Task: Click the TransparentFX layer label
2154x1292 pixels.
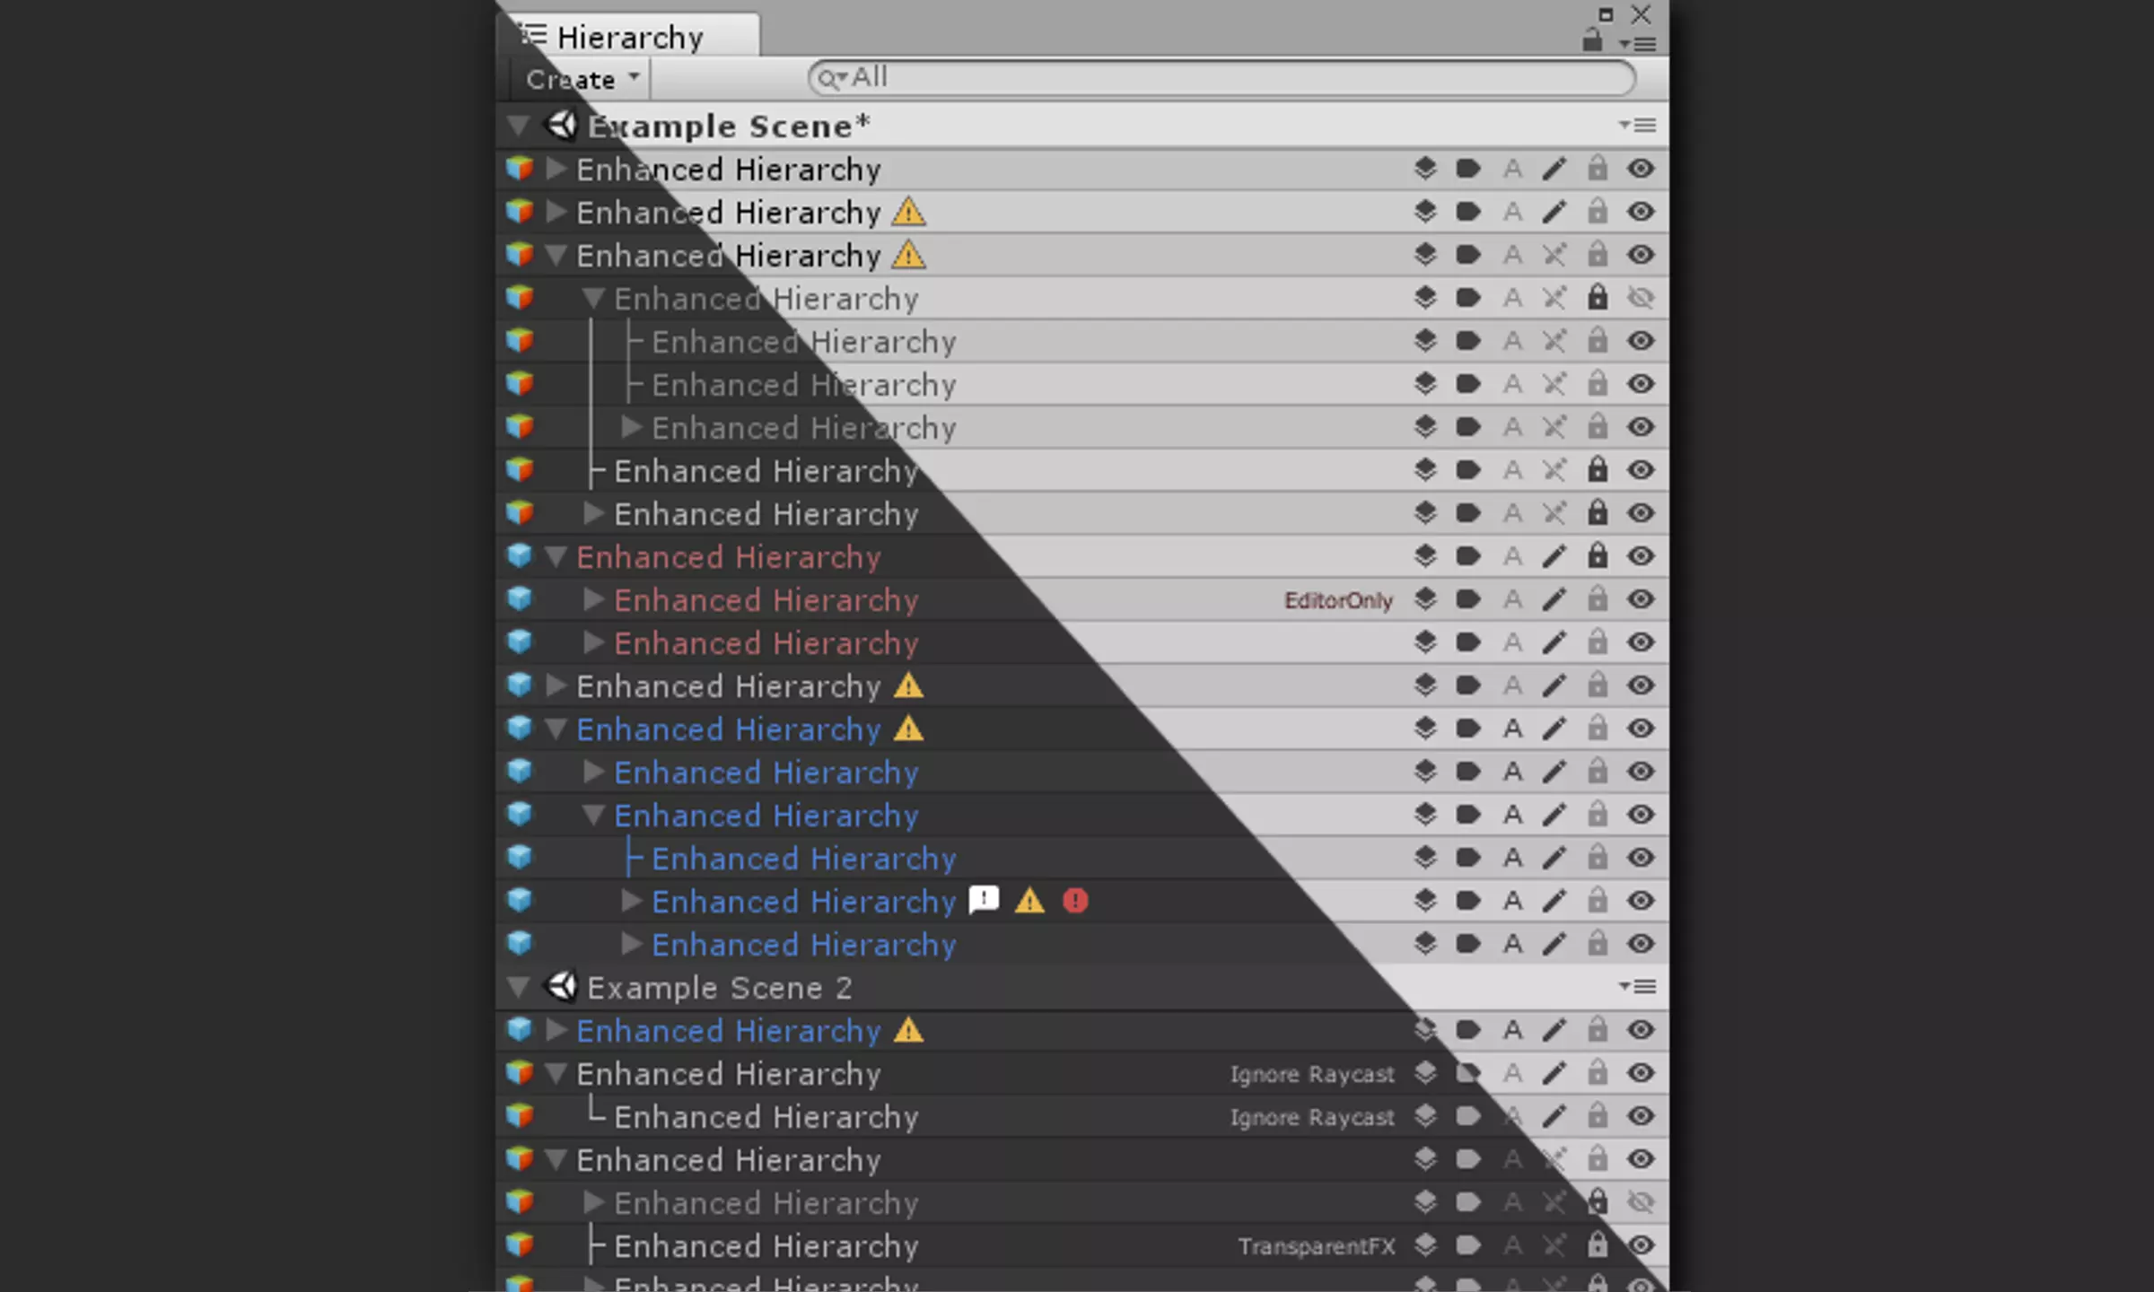Action: (1317, 1246)
